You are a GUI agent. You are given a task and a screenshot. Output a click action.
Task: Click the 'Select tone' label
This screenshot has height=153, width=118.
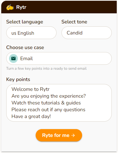74,22
